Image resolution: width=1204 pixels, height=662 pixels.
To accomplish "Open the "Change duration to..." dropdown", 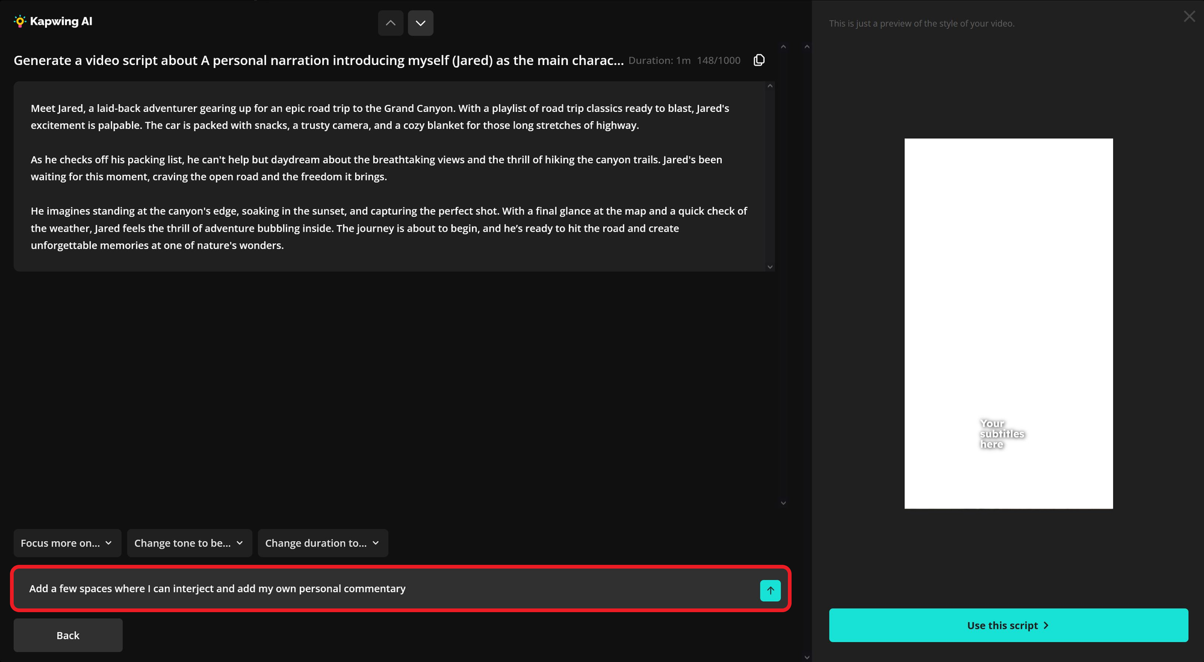I will point(323,543).
